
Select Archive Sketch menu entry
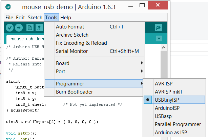point(95,35)
